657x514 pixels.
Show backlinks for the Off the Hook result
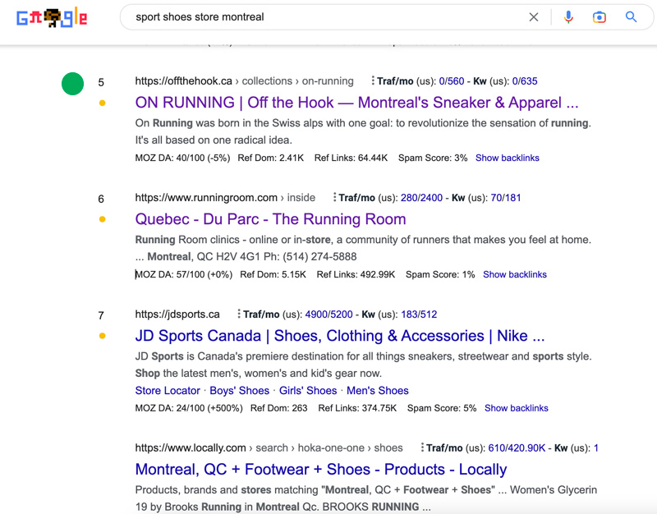pos(507,158)
